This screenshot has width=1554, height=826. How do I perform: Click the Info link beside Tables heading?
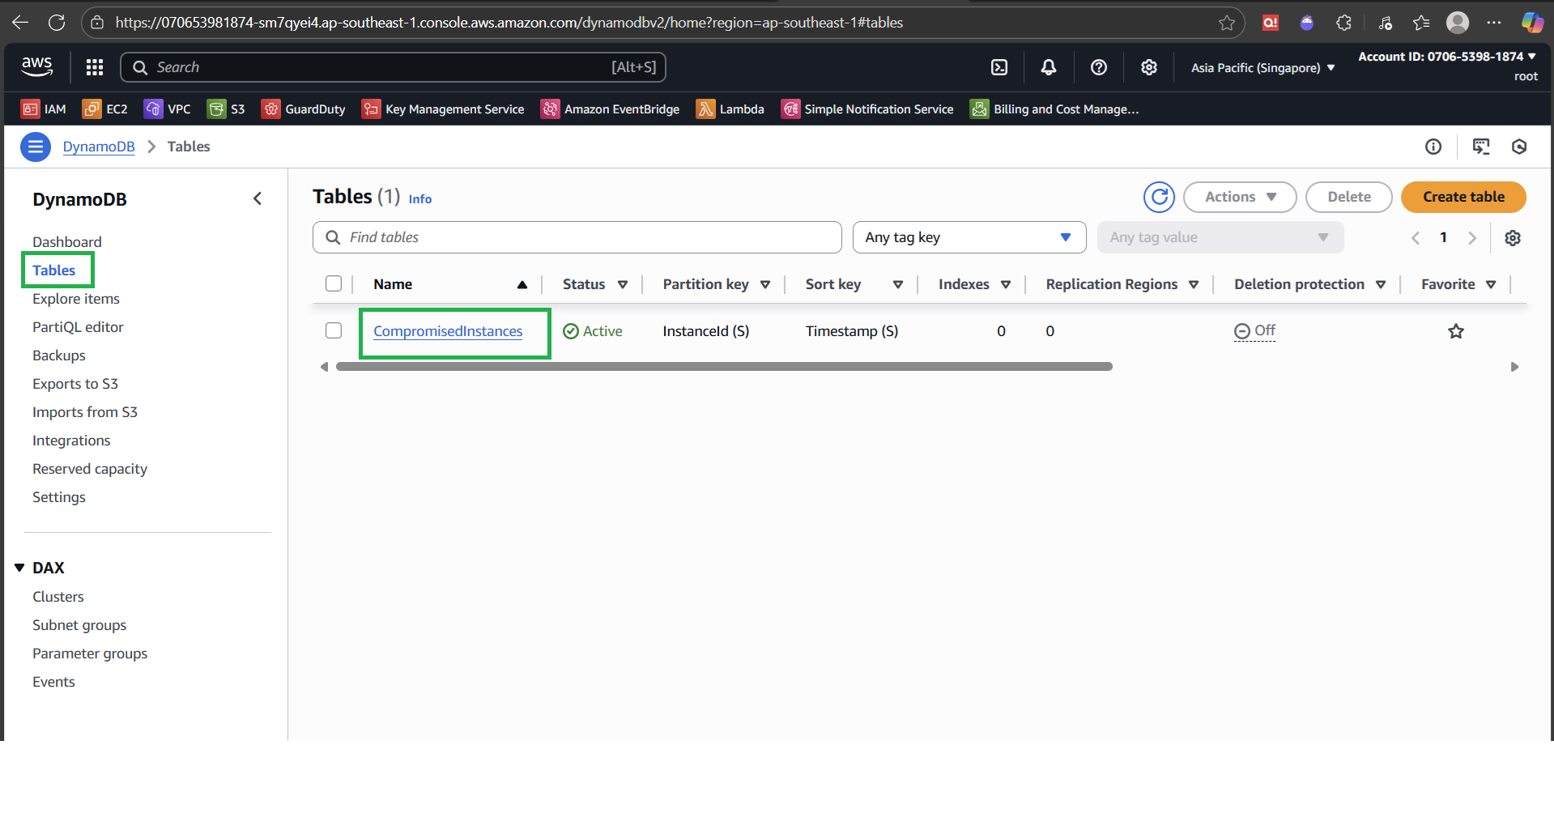420,199
